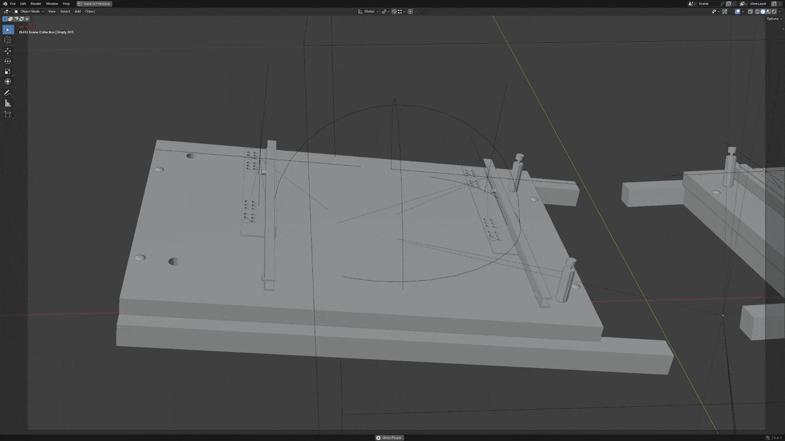This screenshot has width=785, height=441.
Task: Select the Cursor tool in the toolbar
Action: point(8,40)
